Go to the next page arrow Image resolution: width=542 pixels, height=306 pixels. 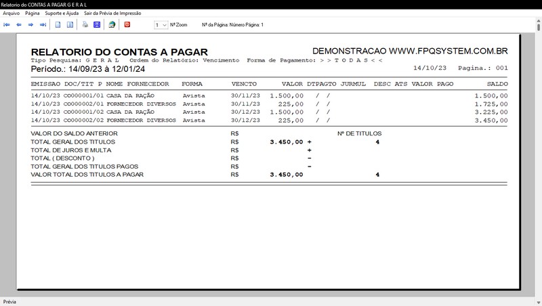click(x=30, y=25)
